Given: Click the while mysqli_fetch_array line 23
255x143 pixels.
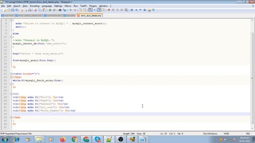Looking at the screenshot, I should (38, 80).
